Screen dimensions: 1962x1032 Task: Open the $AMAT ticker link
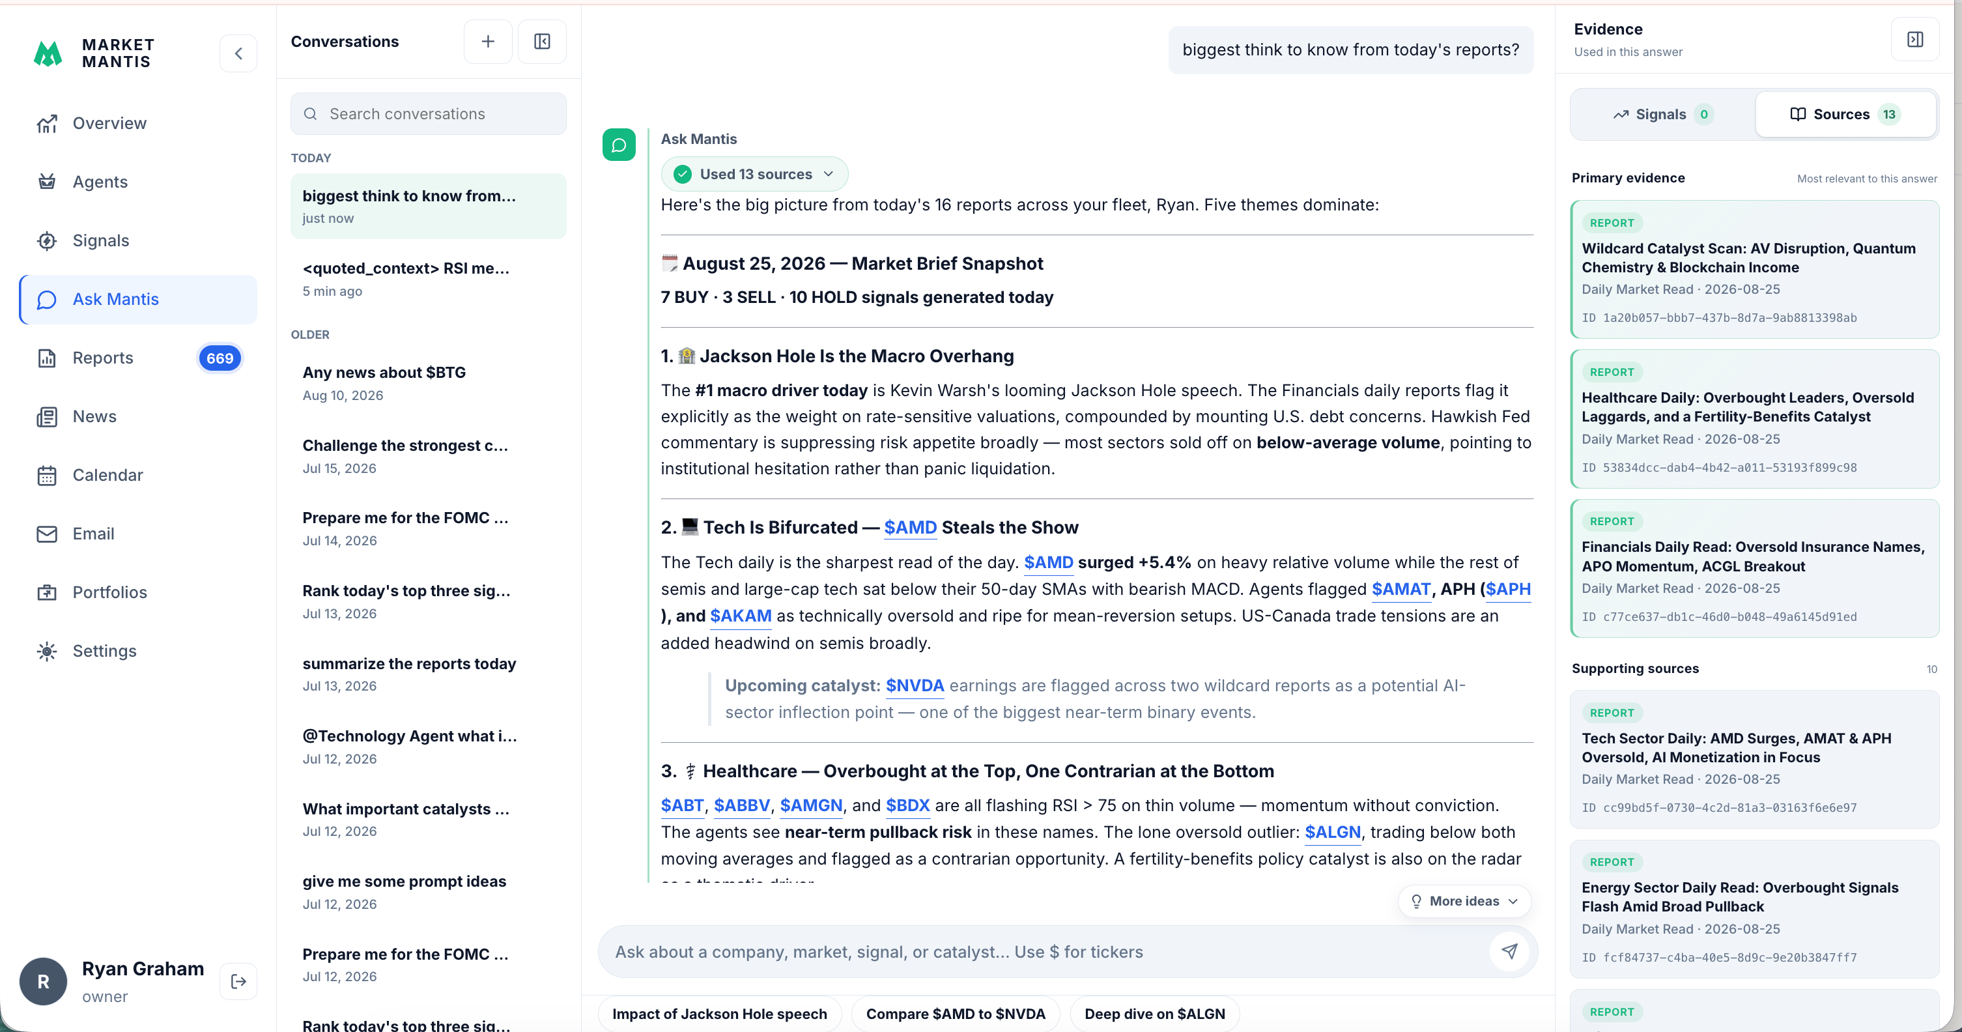1400,589
